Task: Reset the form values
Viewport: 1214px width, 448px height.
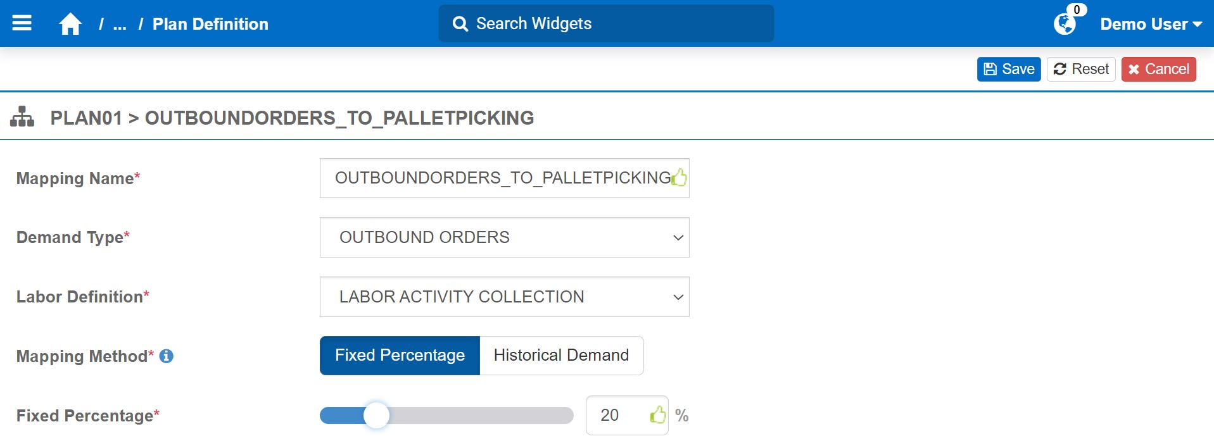Action: tap(1081, 69)
